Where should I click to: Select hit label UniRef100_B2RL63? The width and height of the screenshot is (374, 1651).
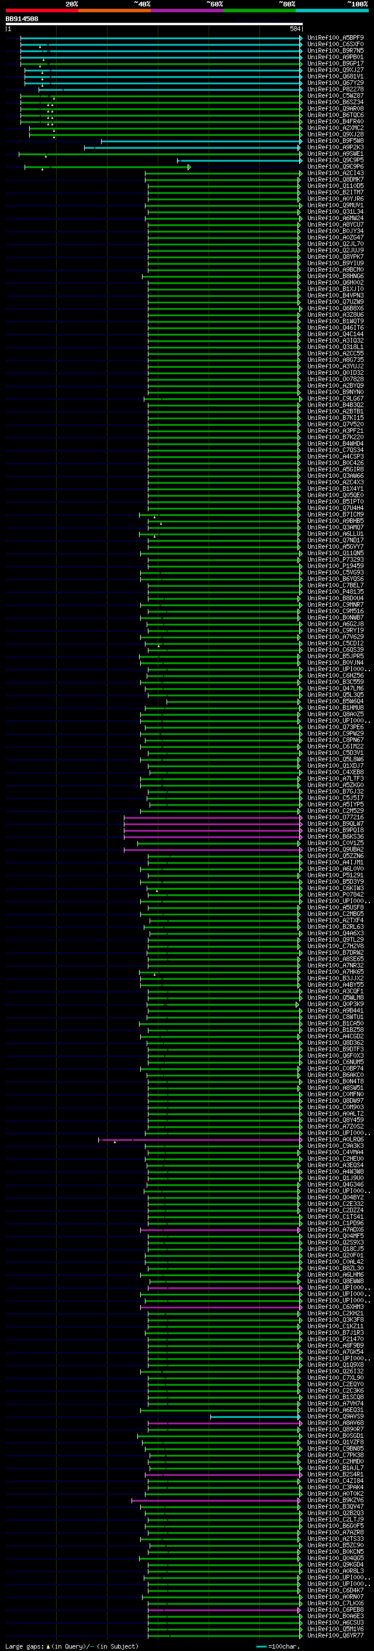[x=335, y=927]
